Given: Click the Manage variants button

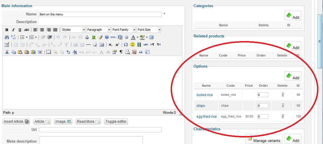Looking at the screenshot, I should pos(264,139).
